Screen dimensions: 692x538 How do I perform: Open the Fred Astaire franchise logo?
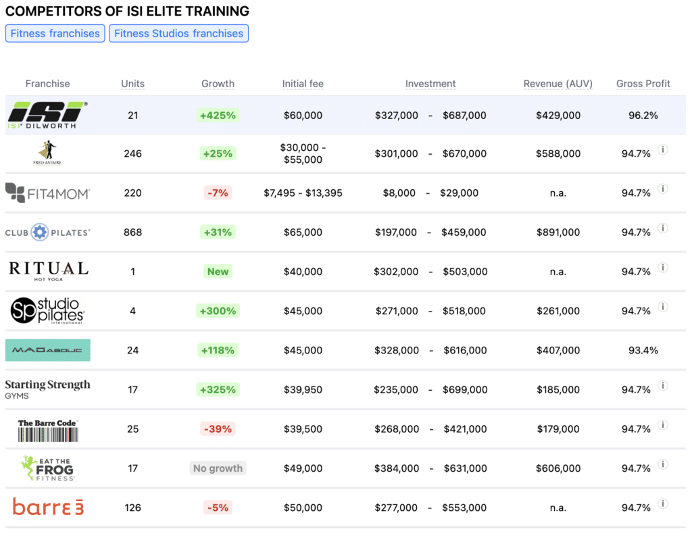coord(47,153)
